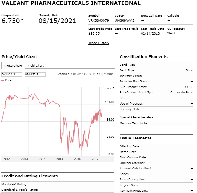Image resolution: width=197 pixels, height=193 pixels.
Task: Click the start date field 06/21/2012
Action: coord(12,75)
